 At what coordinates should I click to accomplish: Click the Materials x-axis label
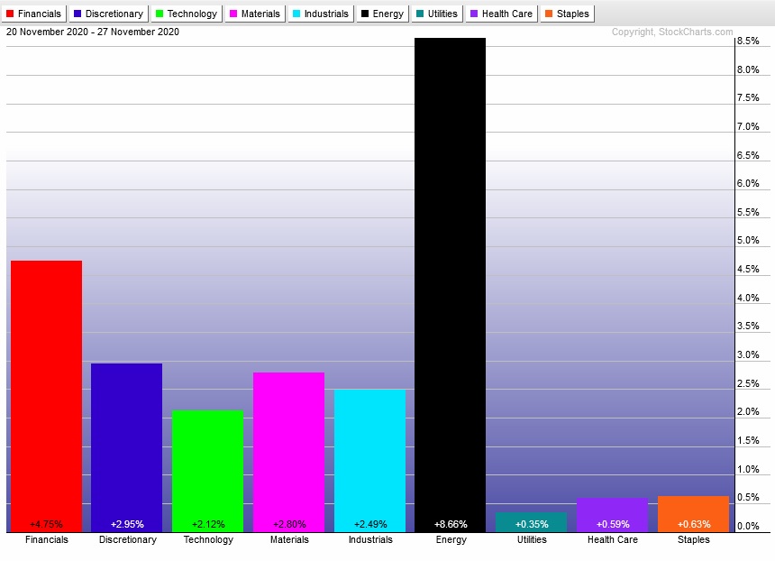coord(289,539)
